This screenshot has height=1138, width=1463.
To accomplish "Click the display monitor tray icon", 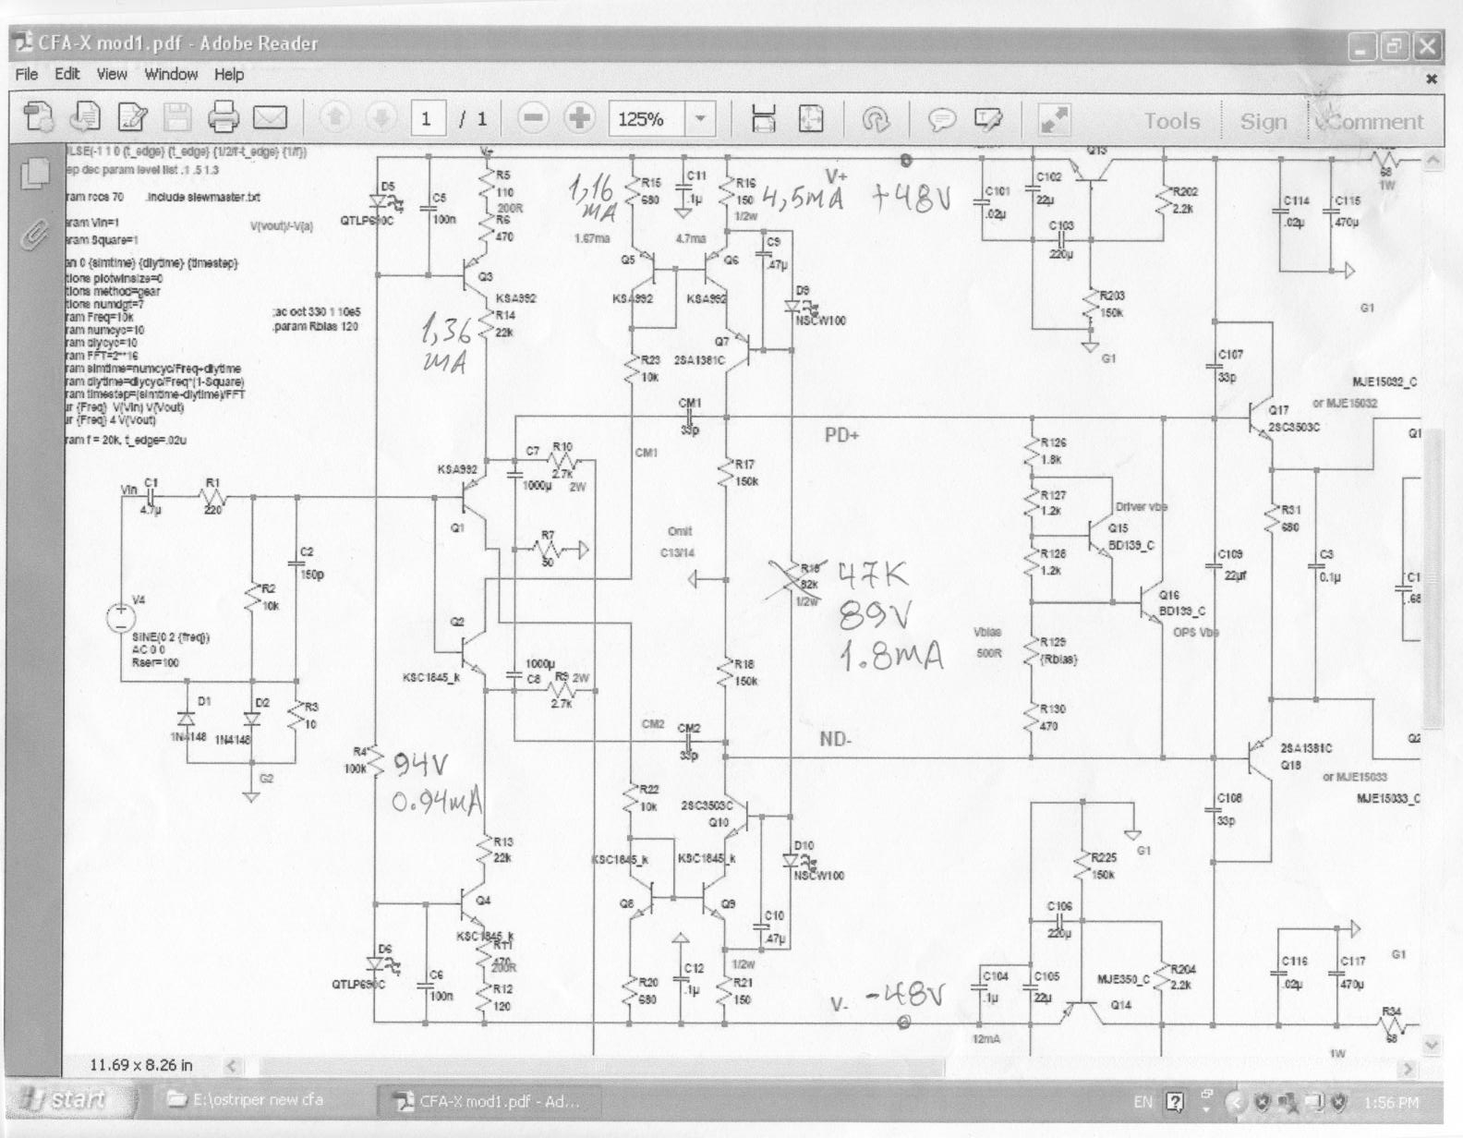I will pyautogui.click(x=1315, y=1102).
